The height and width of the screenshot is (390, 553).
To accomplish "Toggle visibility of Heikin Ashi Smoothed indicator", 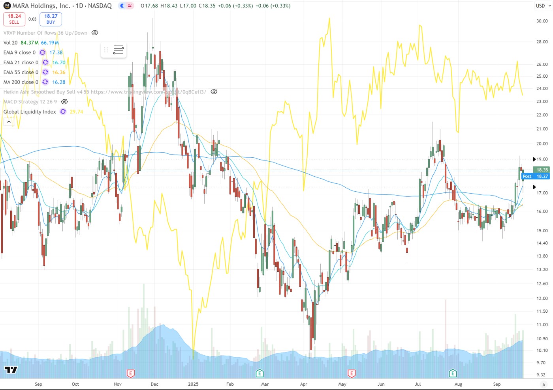I will [x=214, y=92].
